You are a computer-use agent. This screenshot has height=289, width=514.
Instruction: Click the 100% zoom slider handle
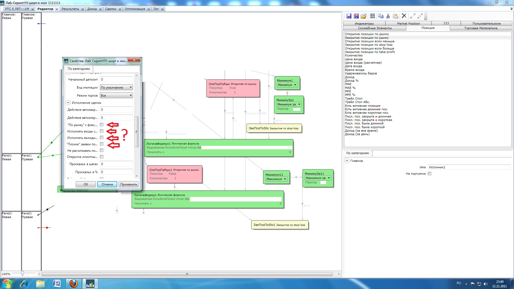tap(22, 273)
